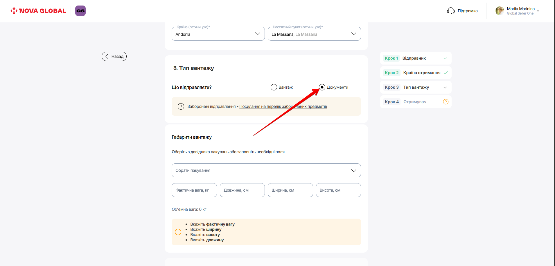
Task: Select the Вантаж radio button
Action: tap(274, 87)
